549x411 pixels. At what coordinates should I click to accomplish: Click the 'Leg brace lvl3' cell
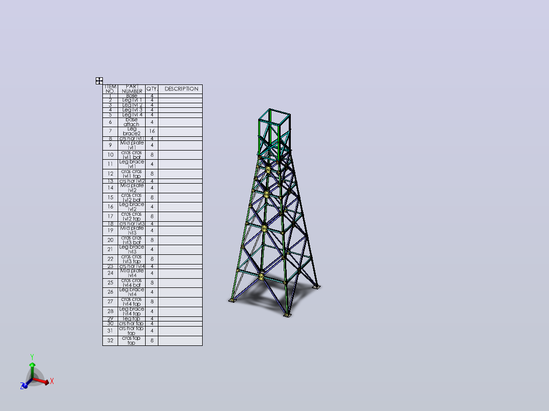[131, 250]
